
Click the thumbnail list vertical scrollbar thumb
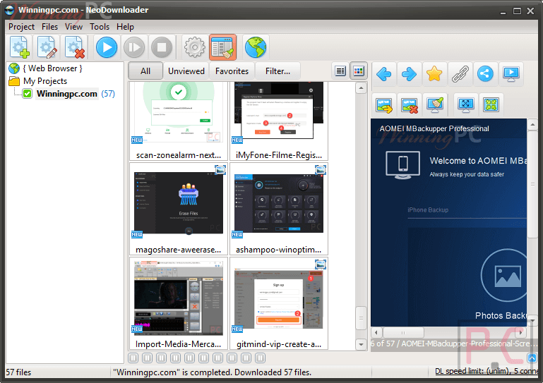click(x=361, y=318)
